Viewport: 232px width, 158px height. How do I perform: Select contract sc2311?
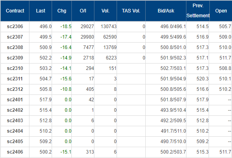coord(15,79)
